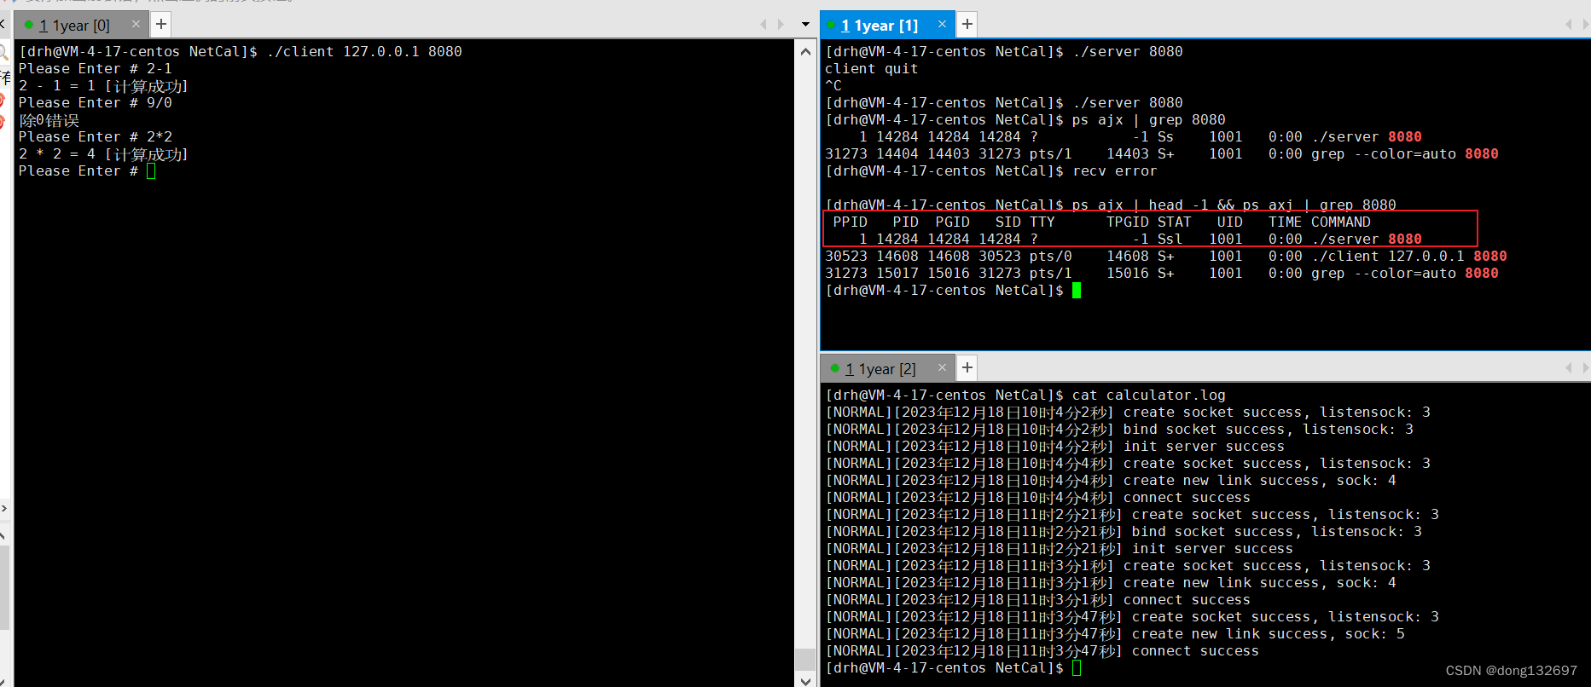
Task: Click the 11时3分47秒 'create new link success, sock: 5' line
Action: [x=1115, y=634]
